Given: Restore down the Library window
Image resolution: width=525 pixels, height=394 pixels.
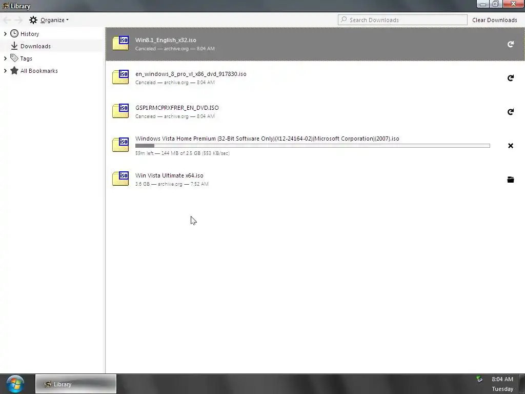Looking at the screenshot, I should pos(496,4).
